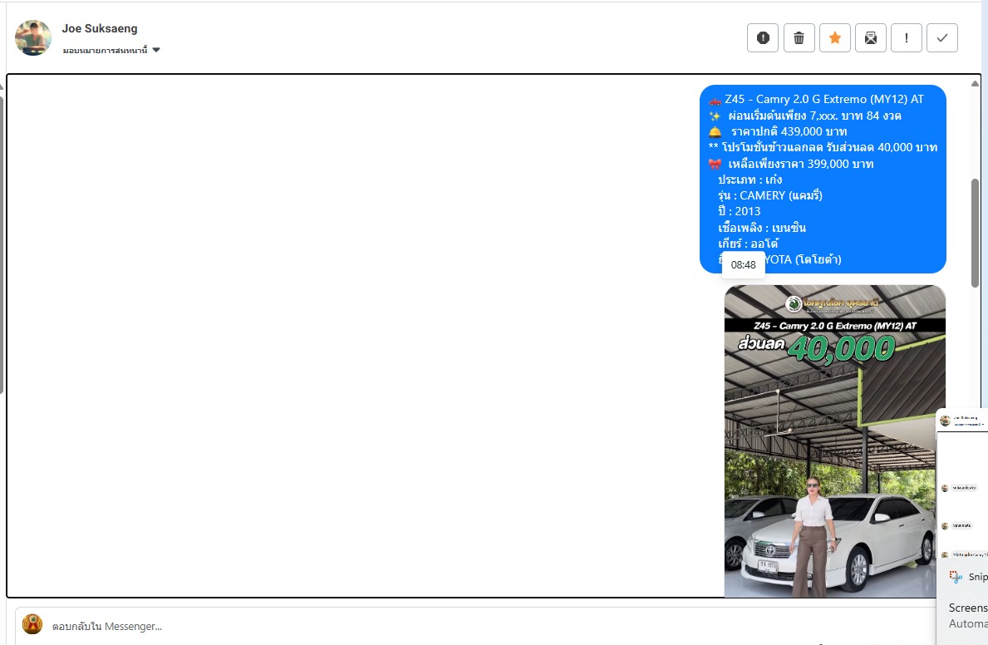Click the Z45 Camry message bubble

[x=823, y=179]
